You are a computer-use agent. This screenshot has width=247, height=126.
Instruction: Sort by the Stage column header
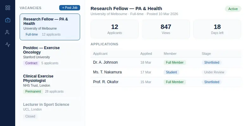click(x=206, y=54)
